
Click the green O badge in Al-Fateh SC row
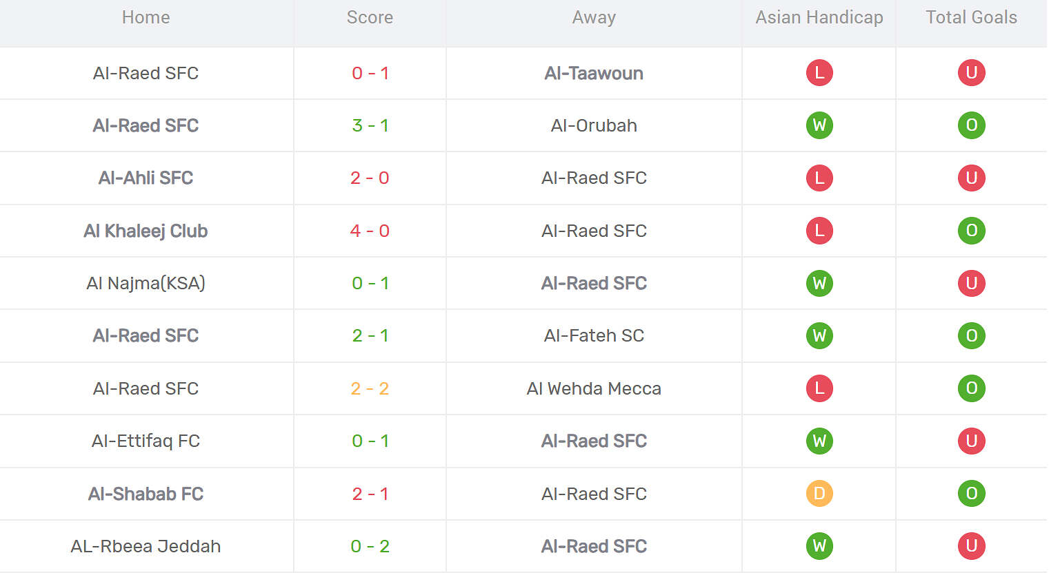tap(971, 335)
